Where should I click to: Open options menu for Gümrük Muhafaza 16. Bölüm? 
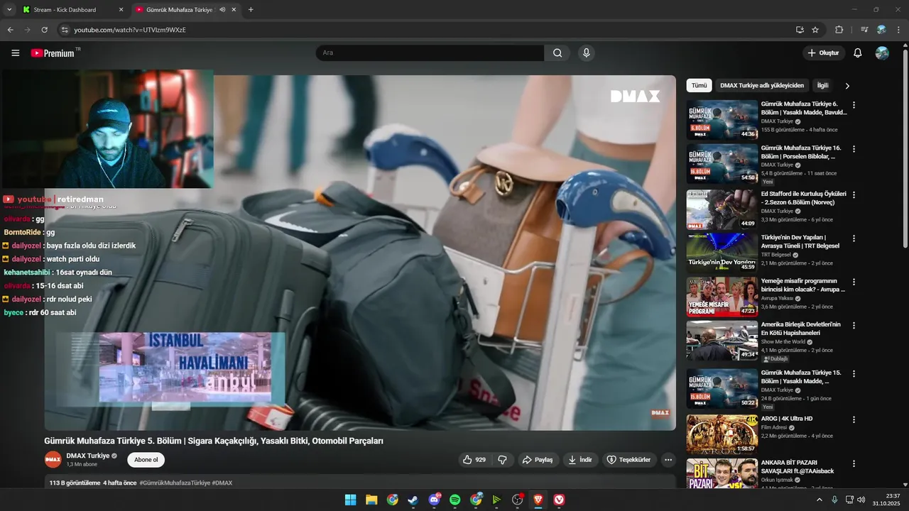point(854,149)
